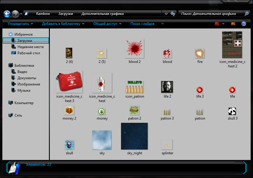The height and width of the screenshot is (178, 253).
Task: Click the refresh button beside address bar
Action: pyautogui.click(x=173, y=14)
